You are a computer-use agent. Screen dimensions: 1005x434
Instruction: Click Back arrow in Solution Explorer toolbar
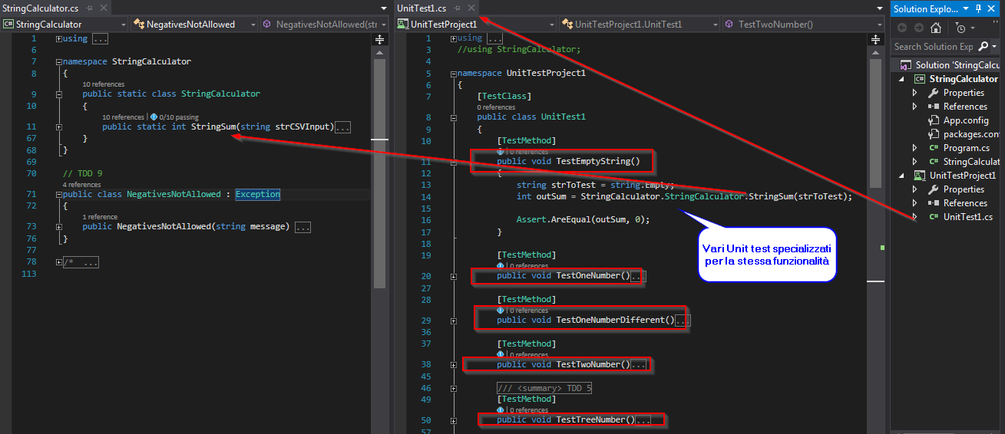point(903,28)
